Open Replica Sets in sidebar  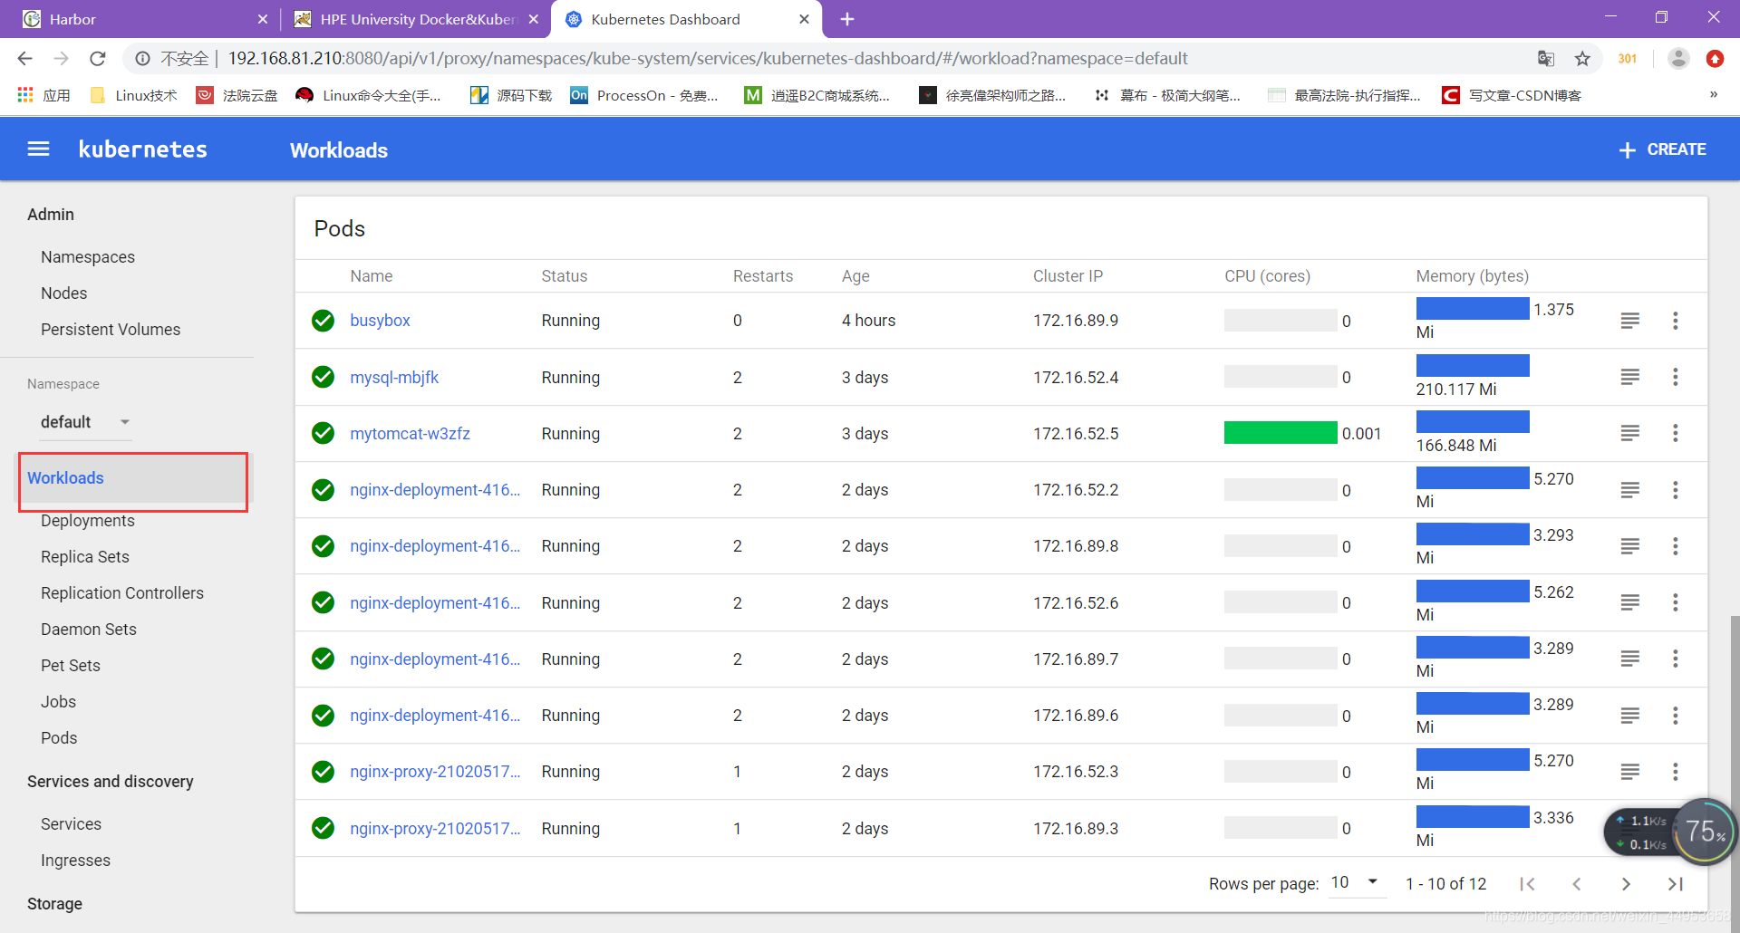click(x=85, y=557)
